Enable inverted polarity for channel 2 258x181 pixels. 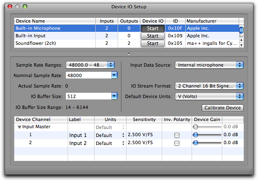pyautogui.click(x=177, y=143)
